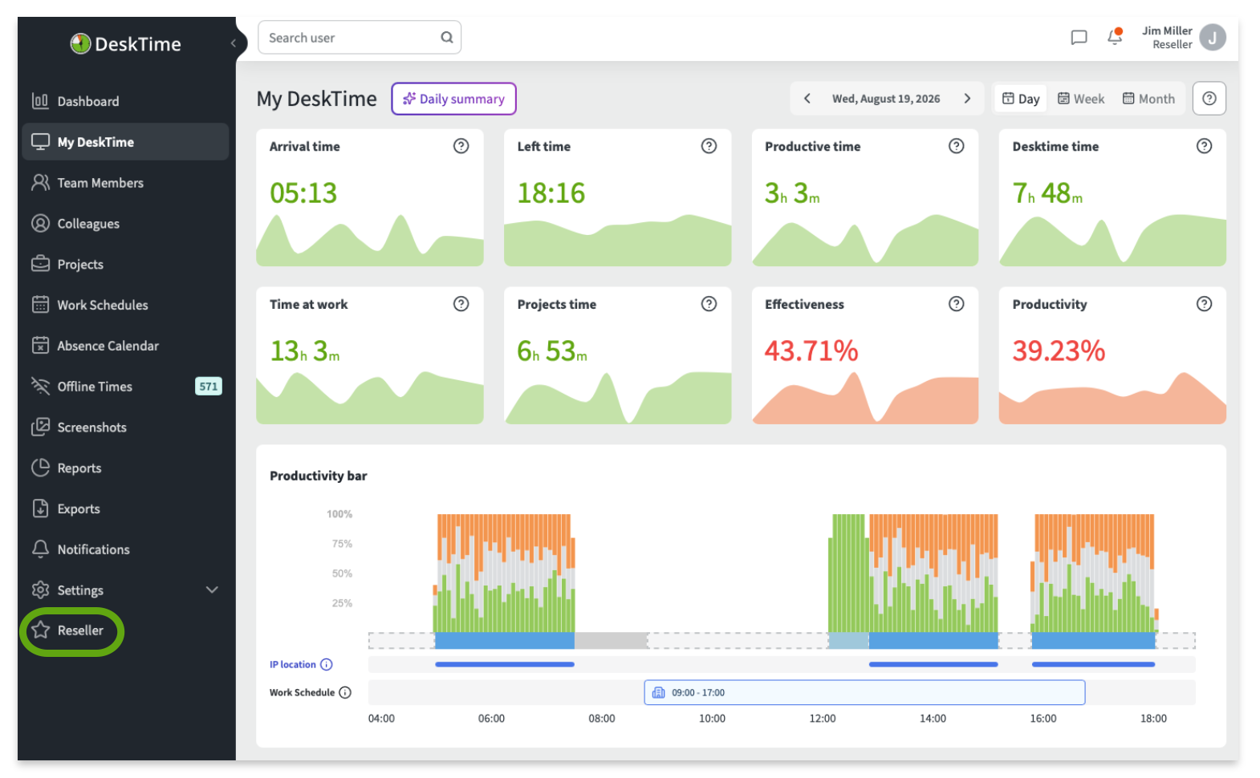Go to the next day arrow
Screen dimensions: 1260x778
[967, 99]
